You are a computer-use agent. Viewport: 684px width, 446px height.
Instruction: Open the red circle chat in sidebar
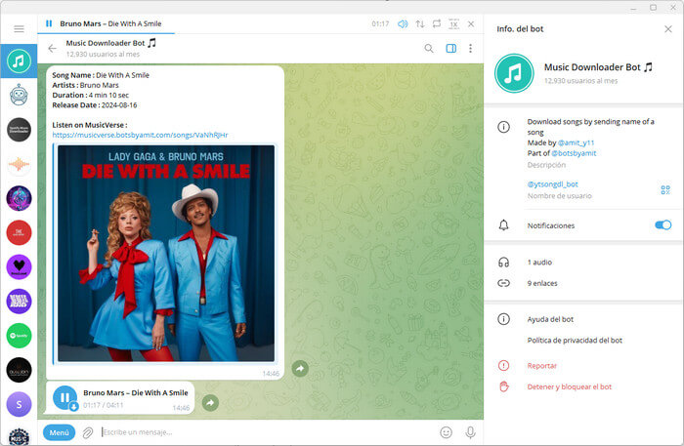[19, 232]
